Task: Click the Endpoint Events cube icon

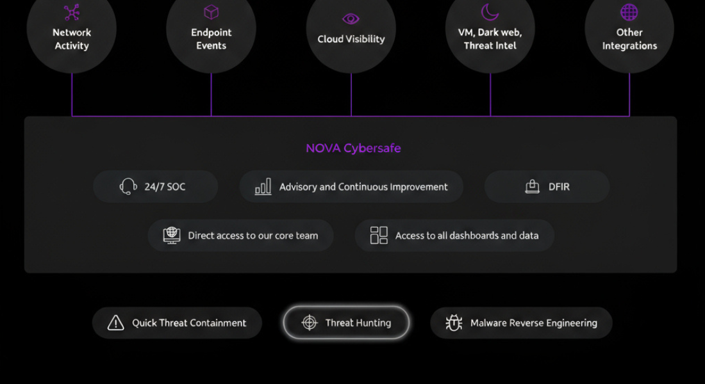Action: point(211,12)
